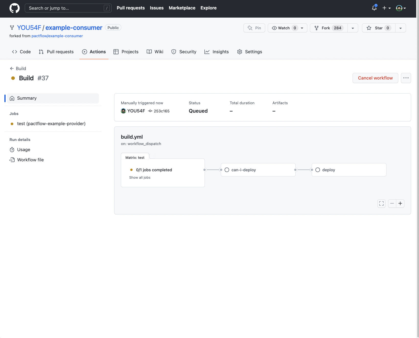419x338 pixels.
Task: Click the Search or jump to field
Action: pos(68,8)
